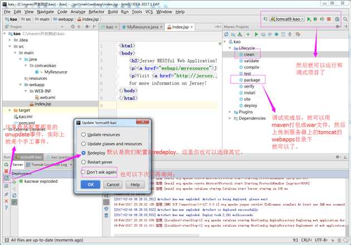The width and height of the screenshot is (351, 245).
Task: Select web.xml in the Project tree
Action: click(x=47, y=98)
